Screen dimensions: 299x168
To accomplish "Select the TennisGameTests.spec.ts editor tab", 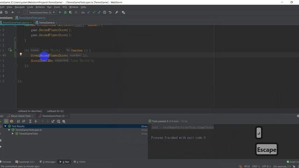I will click(x=16, y=23).
